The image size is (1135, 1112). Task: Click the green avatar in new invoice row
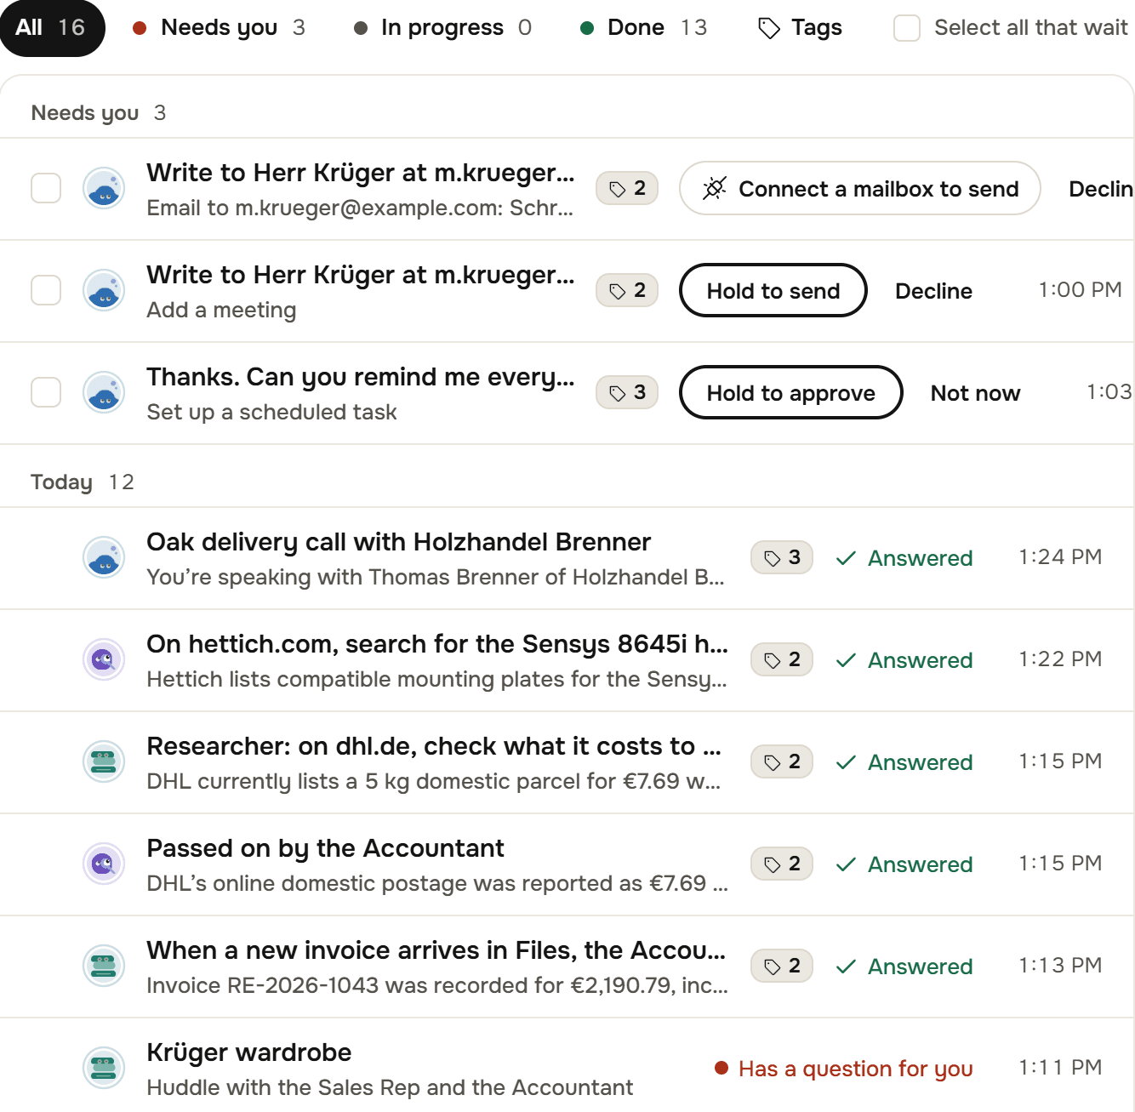104,966
